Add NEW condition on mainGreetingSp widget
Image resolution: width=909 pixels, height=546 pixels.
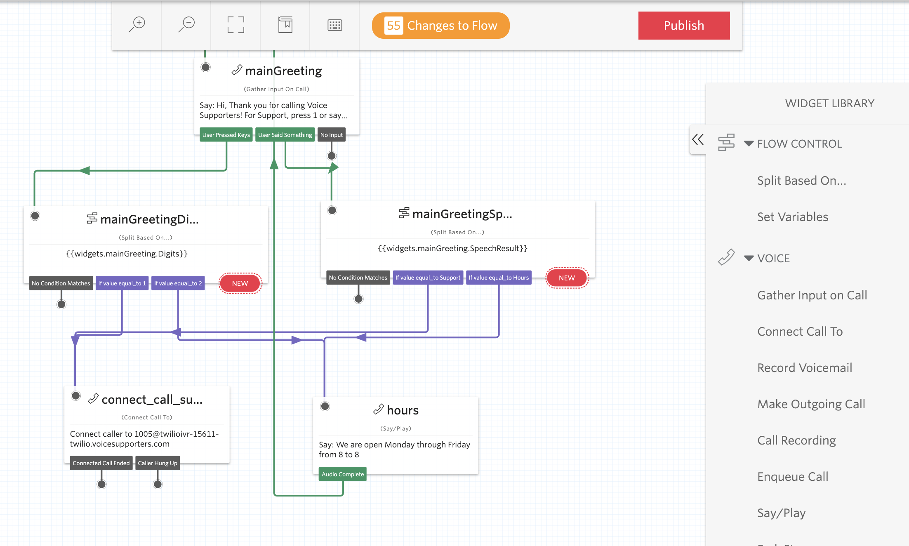(567, 278)
